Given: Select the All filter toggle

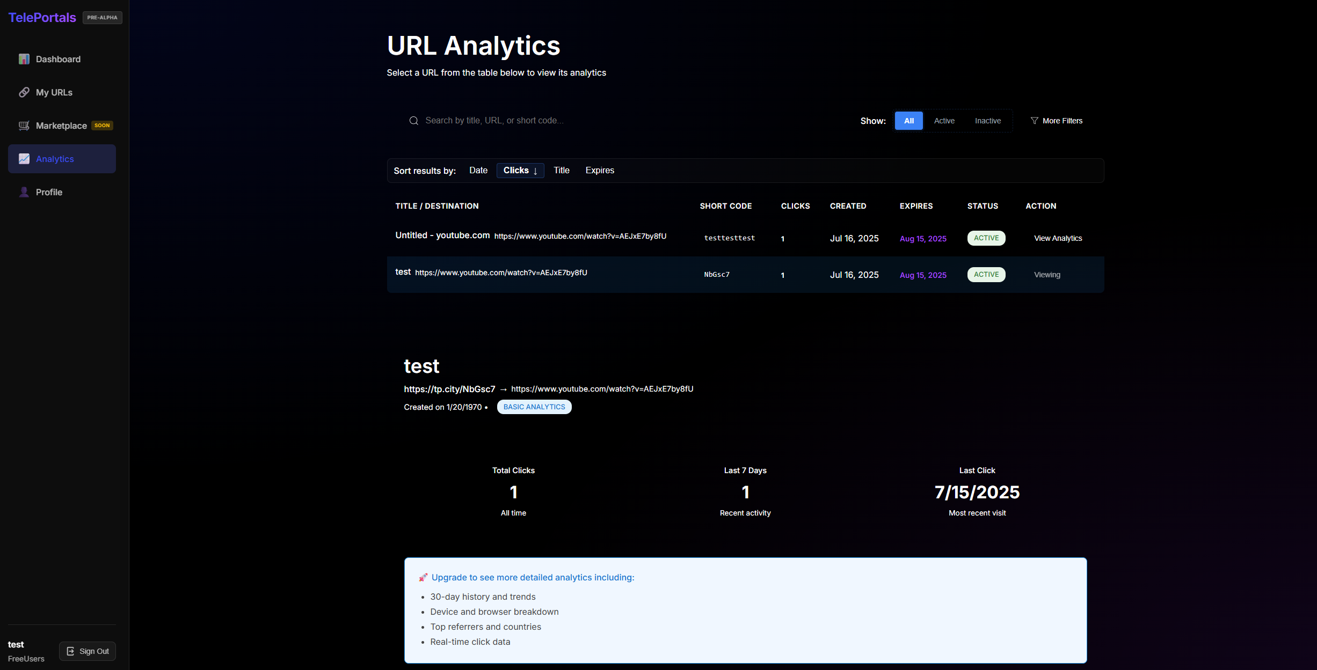Looking at the screenshot, I should pyautogui.click(x=908, y=121).
